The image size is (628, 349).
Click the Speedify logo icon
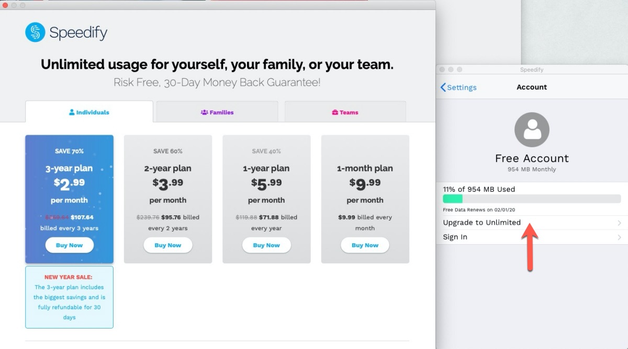point(35,32)
